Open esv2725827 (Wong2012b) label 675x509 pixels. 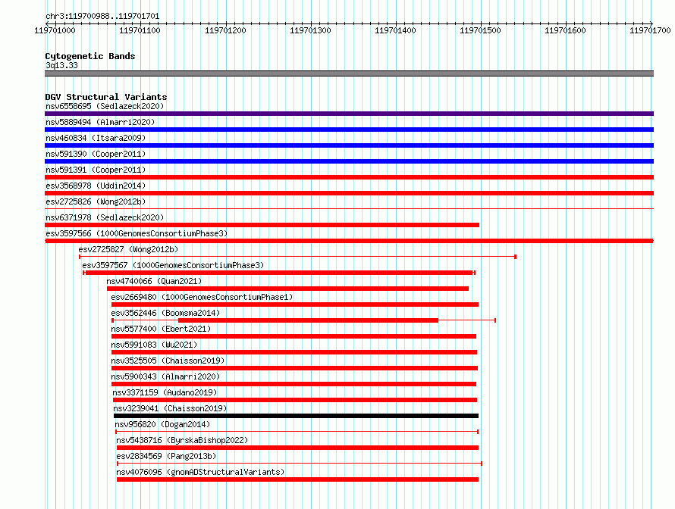click(128, 249)
